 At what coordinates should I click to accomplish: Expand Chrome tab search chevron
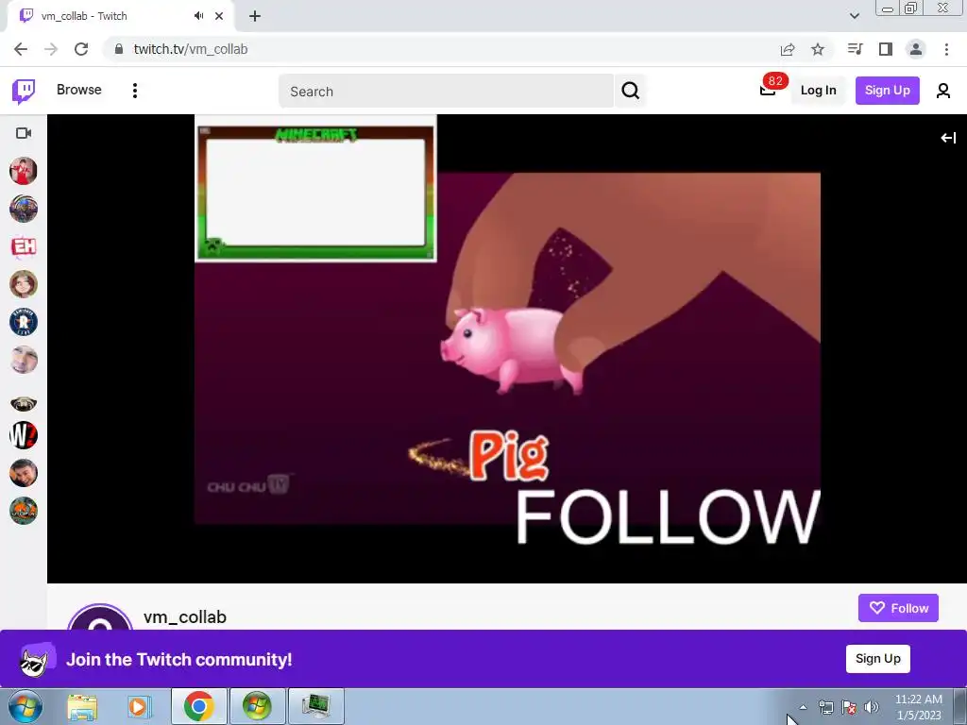coord(854,16)
